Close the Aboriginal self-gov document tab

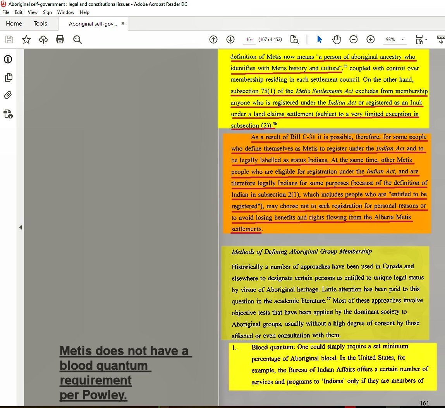[123, 24]
